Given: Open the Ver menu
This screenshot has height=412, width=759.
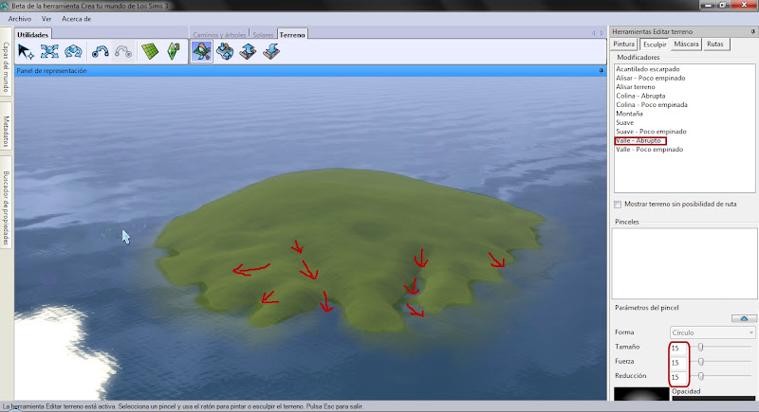Looking at the screenshot, I should 46,19.
